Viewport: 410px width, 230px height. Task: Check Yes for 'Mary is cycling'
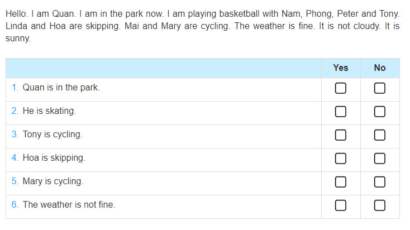(x=340, y=182)
